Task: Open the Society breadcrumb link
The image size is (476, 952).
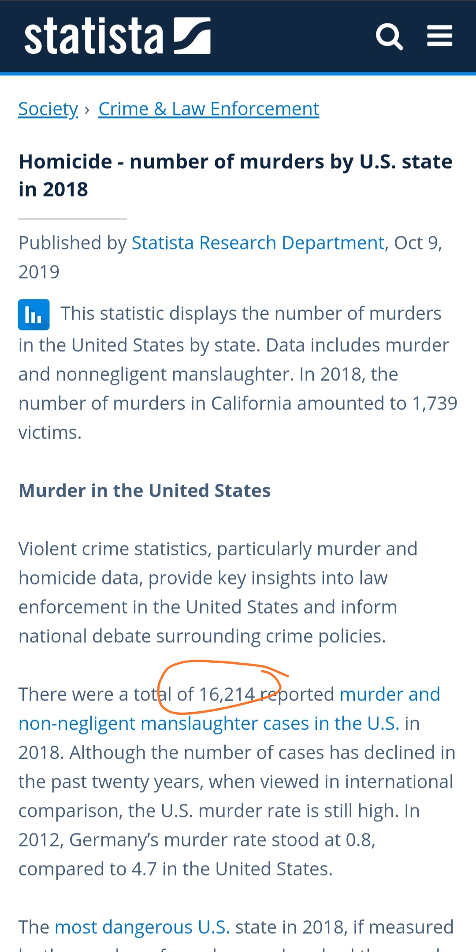Action: tap(48, 109)
